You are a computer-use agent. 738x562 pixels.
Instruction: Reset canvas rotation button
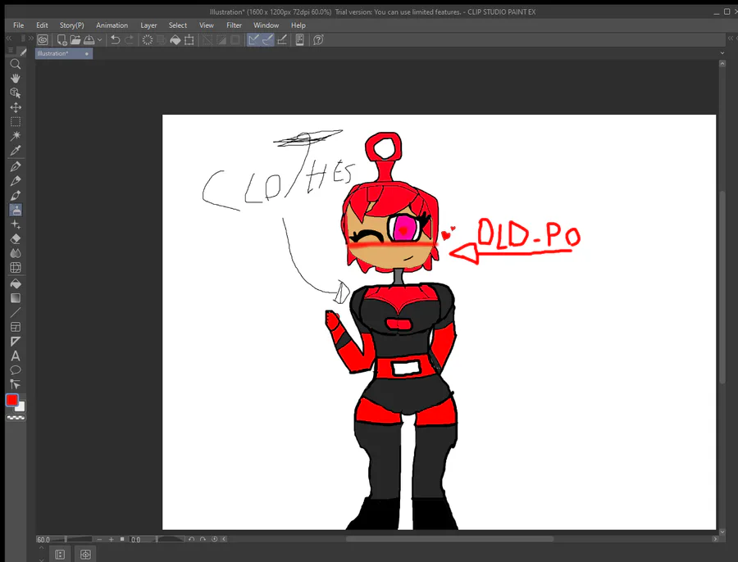[x=214, y=539]
